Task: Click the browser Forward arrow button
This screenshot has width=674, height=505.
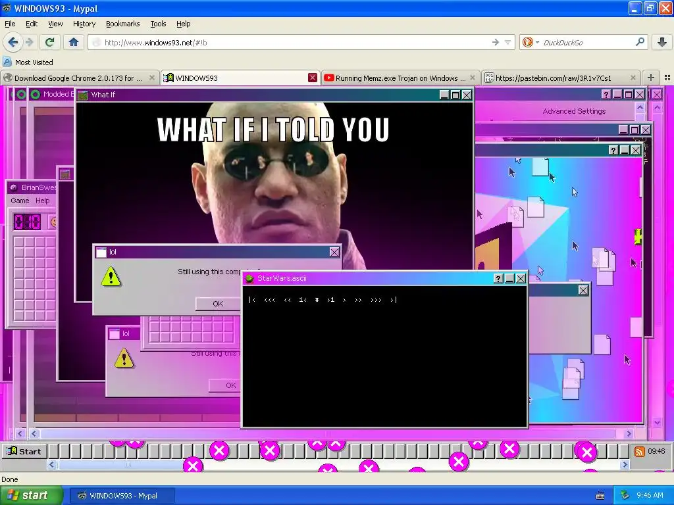Action: tap(29, 42)
